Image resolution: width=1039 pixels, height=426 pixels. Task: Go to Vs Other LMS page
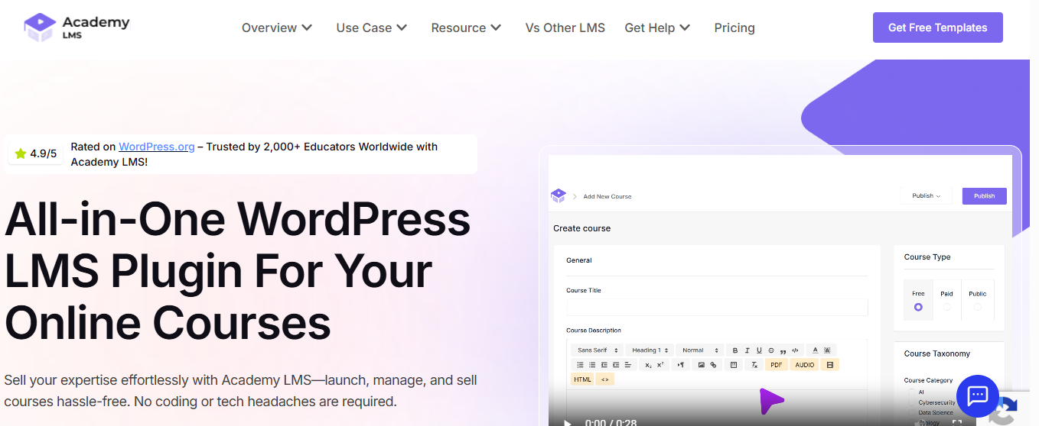565,27
